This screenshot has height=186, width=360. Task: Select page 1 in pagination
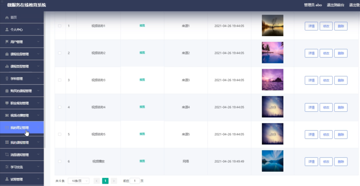click(x=105, y=181)
